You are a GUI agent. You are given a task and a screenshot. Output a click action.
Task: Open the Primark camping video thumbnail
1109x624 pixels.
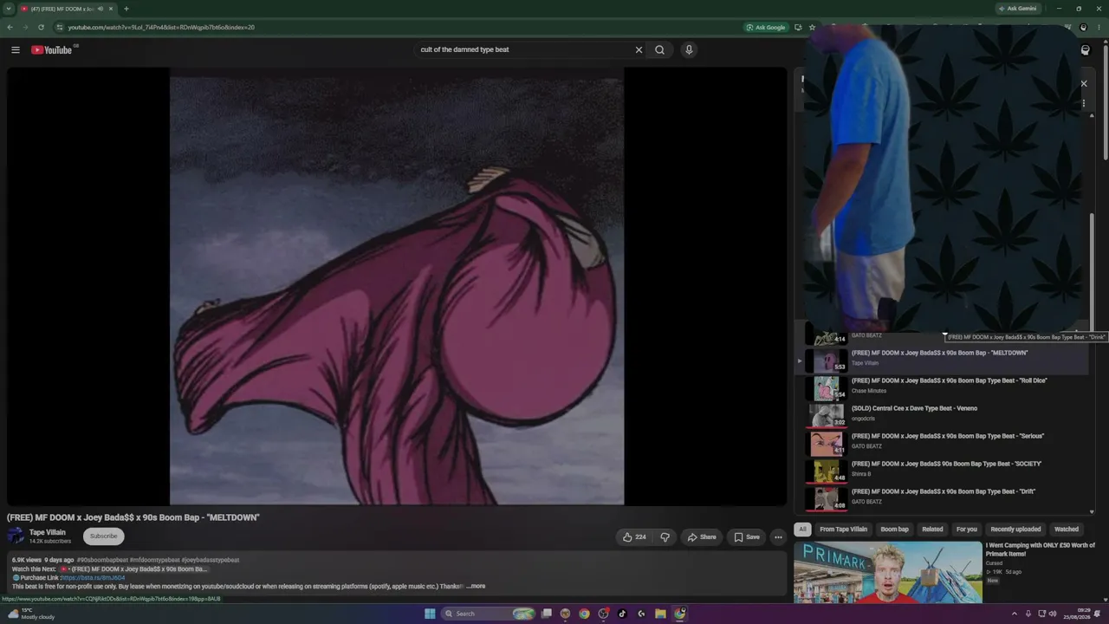point(888,572)
